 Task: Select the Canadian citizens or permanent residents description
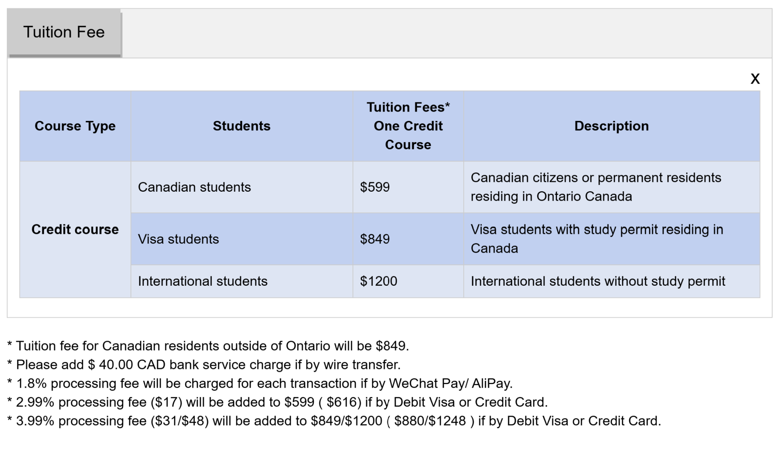[x=596, y=187]
